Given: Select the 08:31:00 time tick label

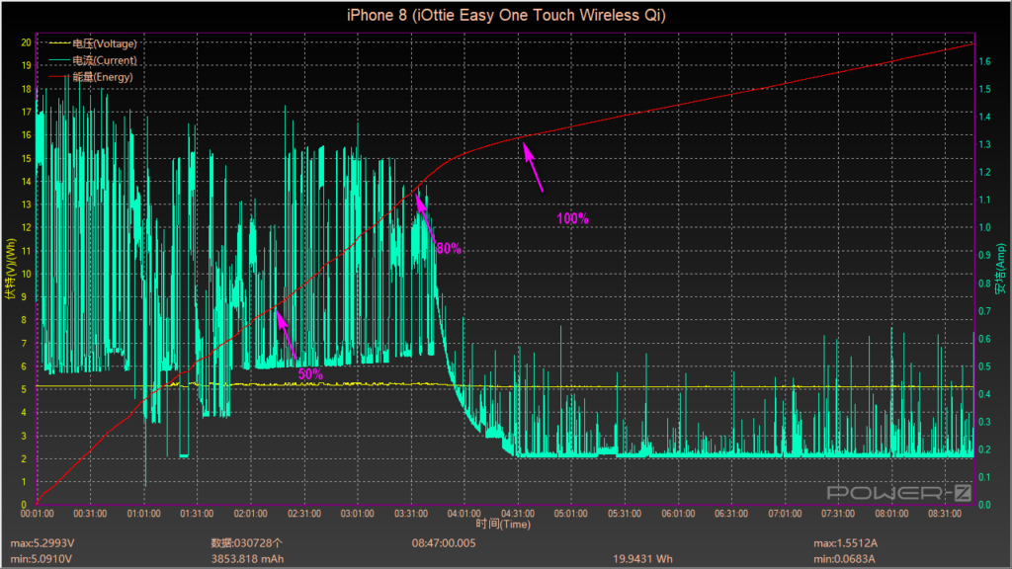Looking at the screenshot, I should (945, 514).
